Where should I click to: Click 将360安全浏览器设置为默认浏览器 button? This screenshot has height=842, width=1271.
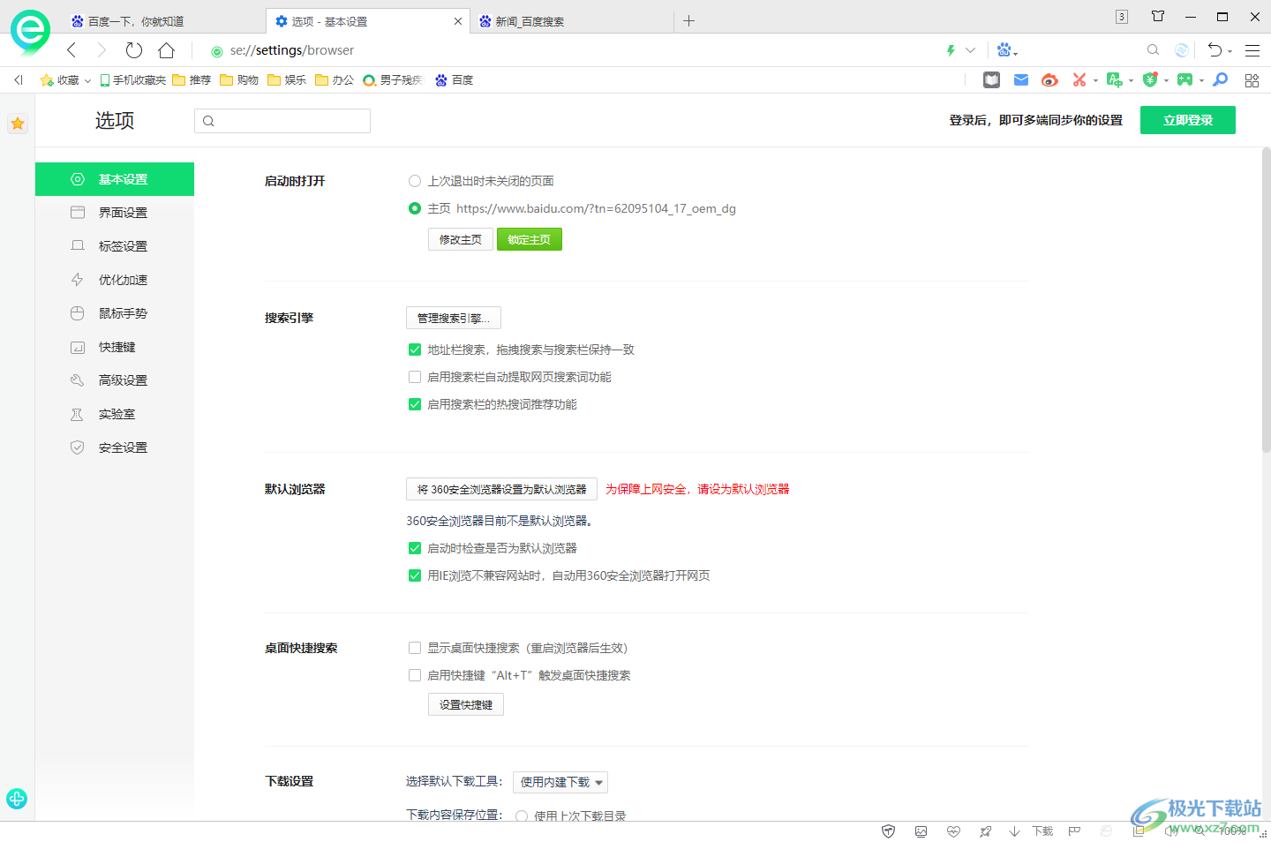coord(501,489)
